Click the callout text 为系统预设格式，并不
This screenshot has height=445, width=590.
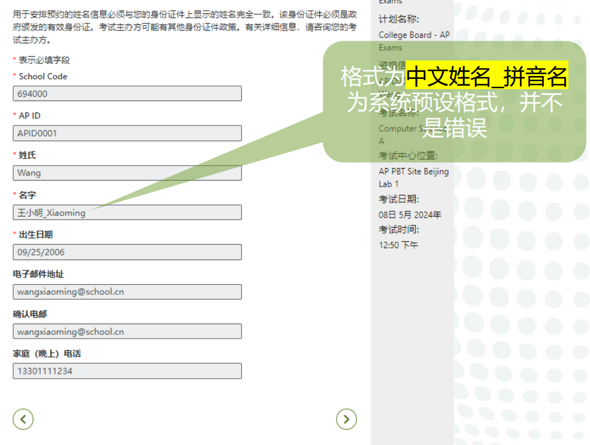pyautogui.click(x=455, y=103)
